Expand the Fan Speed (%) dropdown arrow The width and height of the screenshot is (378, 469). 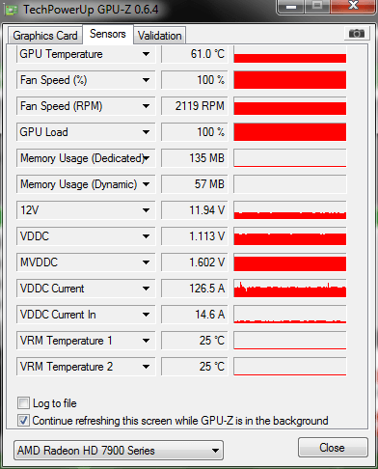pyautogui.click(x=146, y=80)
